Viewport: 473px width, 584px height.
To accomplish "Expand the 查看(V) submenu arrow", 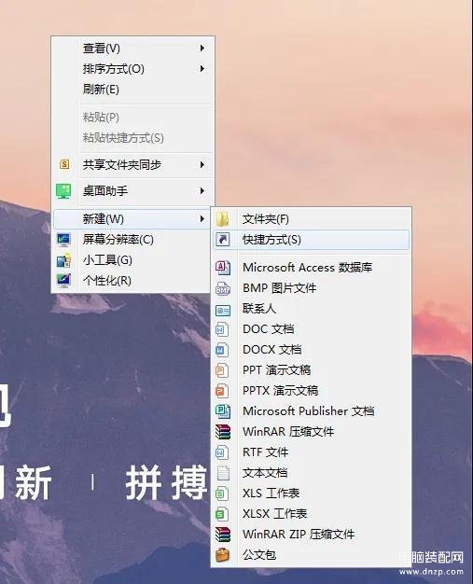I will (x=202, y=49).
